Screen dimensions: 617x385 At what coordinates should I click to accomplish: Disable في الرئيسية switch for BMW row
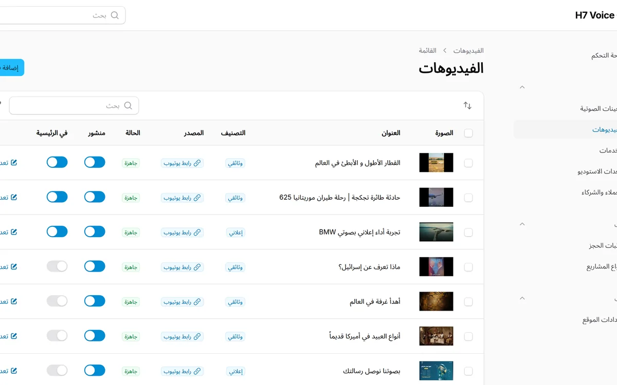(57, 232)
